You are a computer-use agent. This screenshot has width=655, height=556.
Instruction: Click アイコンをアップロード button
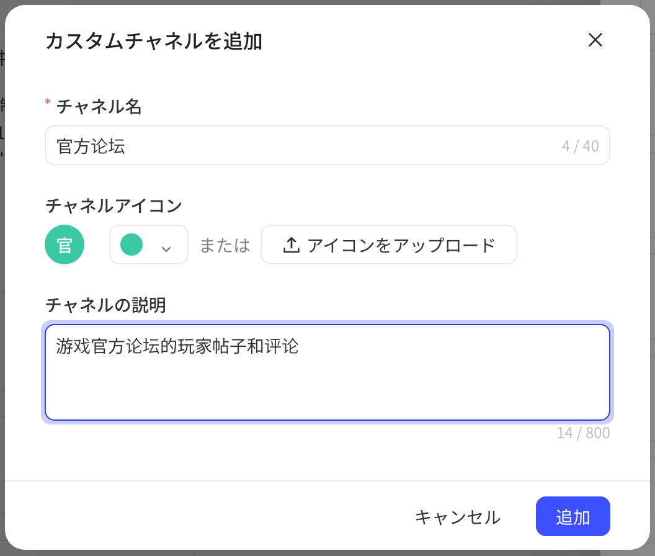click(388, 244)
